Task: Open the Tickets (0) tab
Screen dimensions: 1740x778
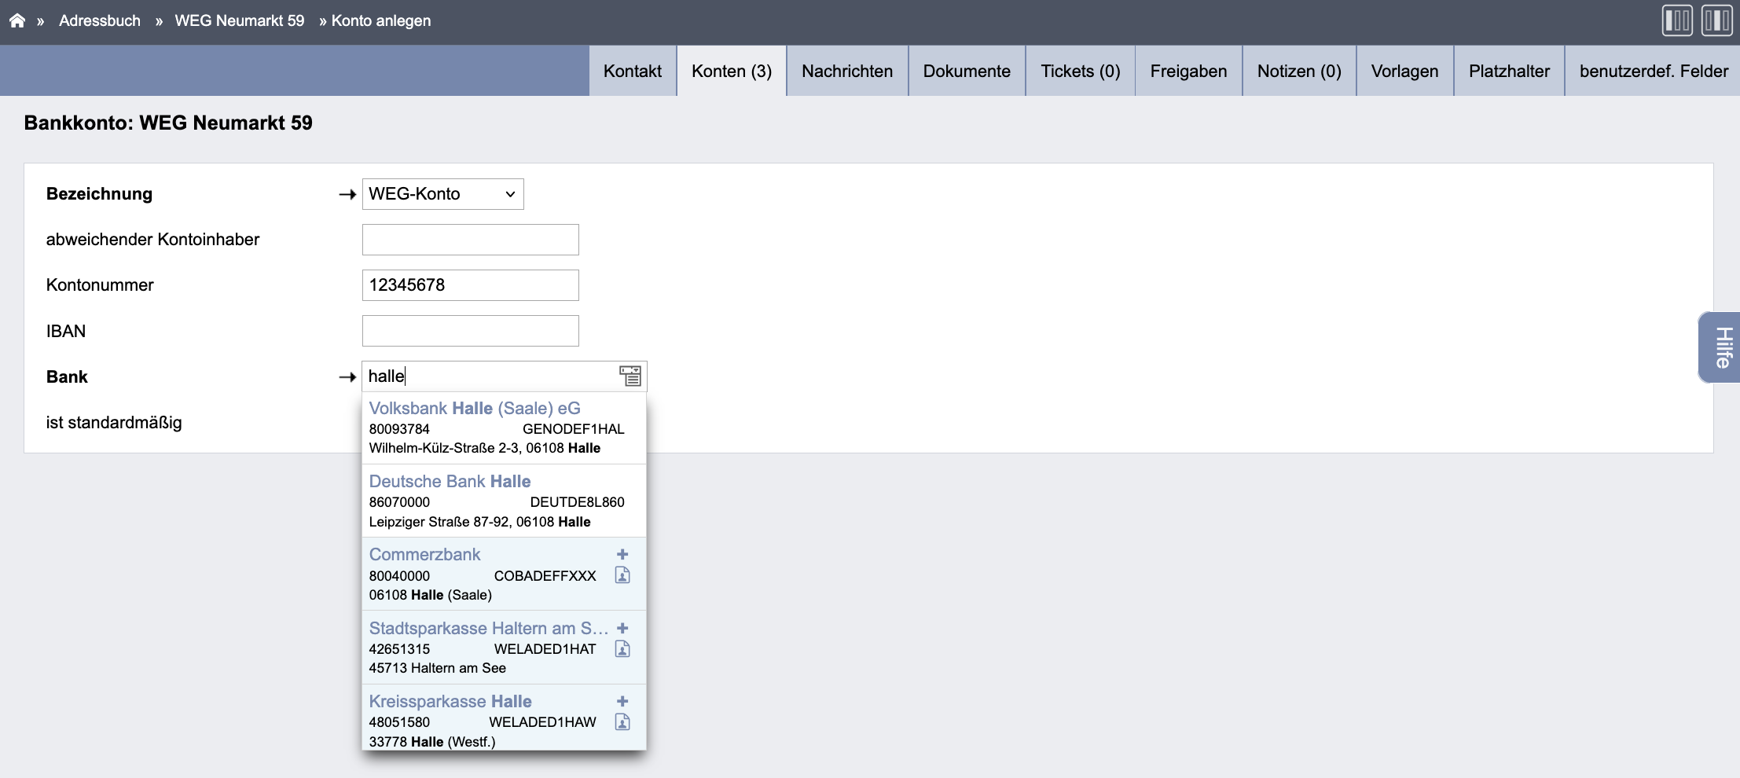Action: point(1081,71)
